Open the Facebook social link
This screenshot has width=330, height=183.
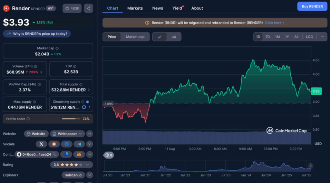[x=66, y=144]
